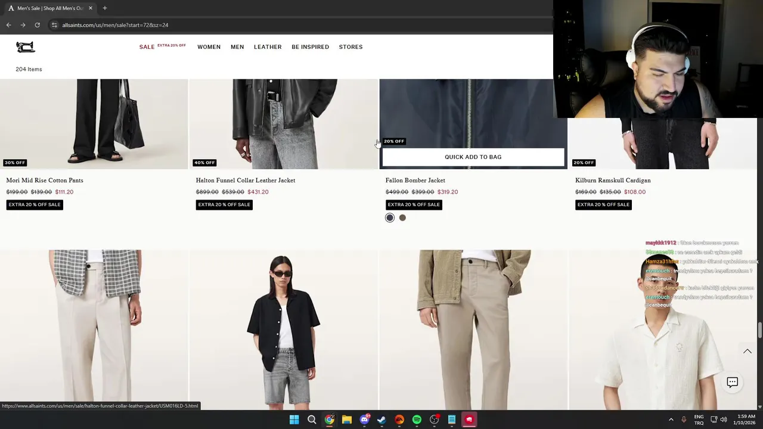Click the back-to-top arrow button
This screenshot has height=429, width=763.
pos(747,352)
